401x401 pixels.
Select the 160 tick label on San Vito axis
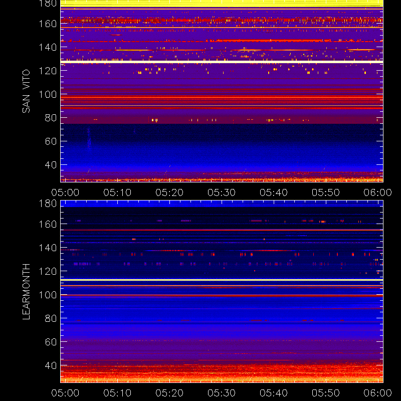48,24
